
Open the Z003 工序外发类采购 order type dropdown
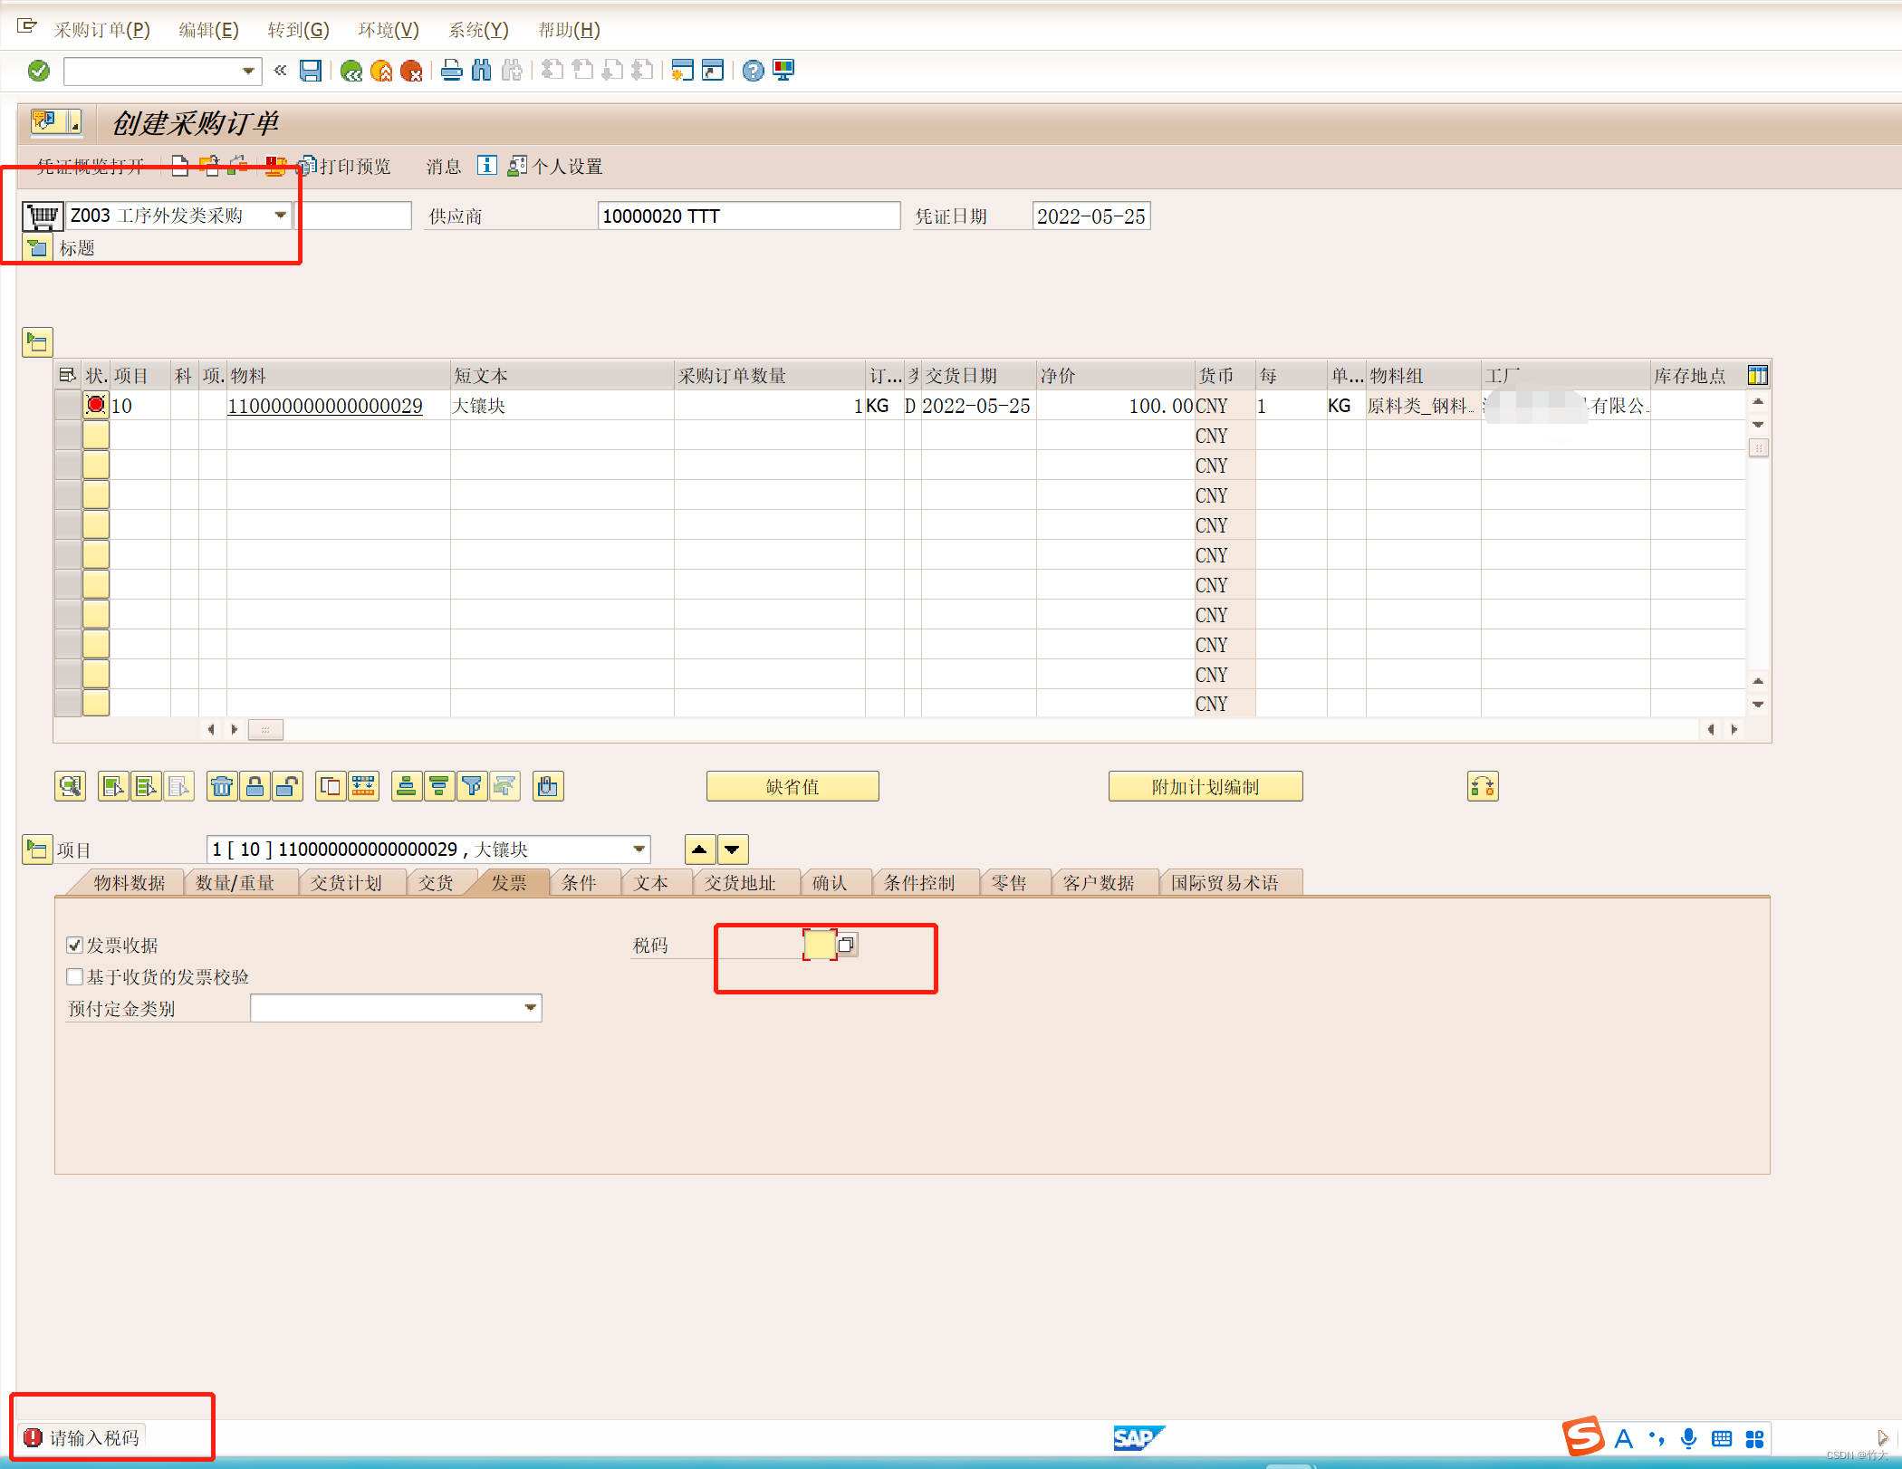(x=281, y=215)
